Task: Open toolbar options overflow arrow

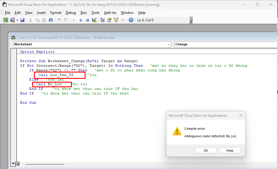Action: click(x=191, y=20)
